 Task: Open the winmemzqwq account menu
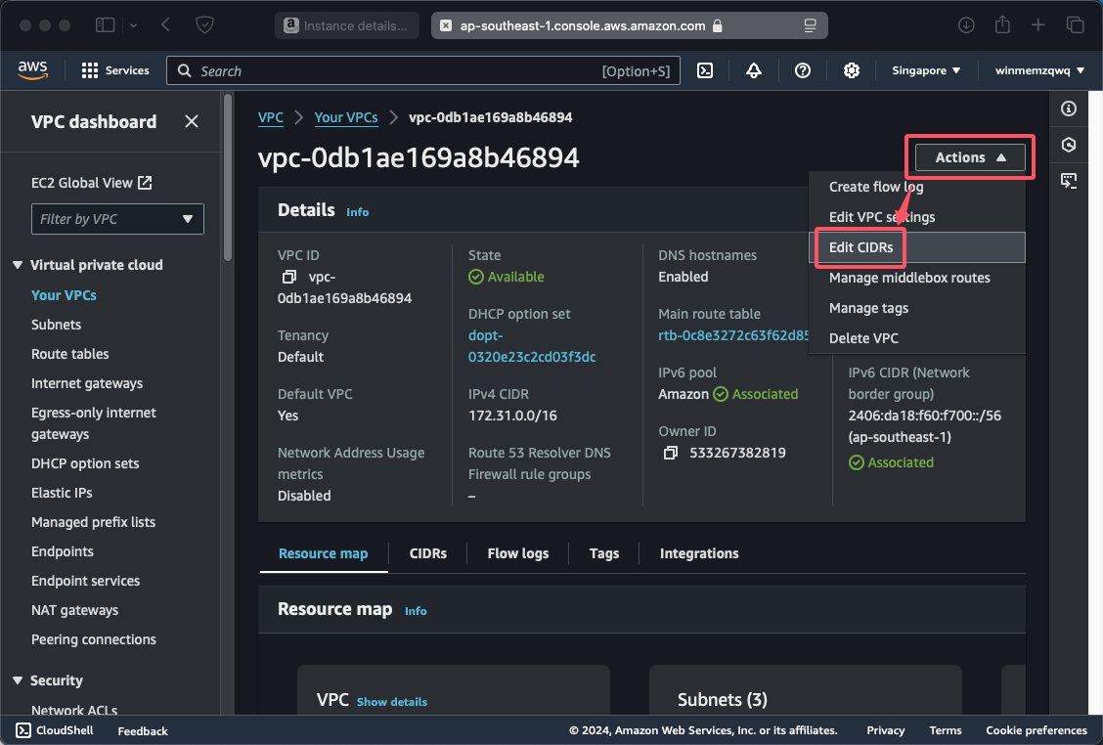(1039, 70)
